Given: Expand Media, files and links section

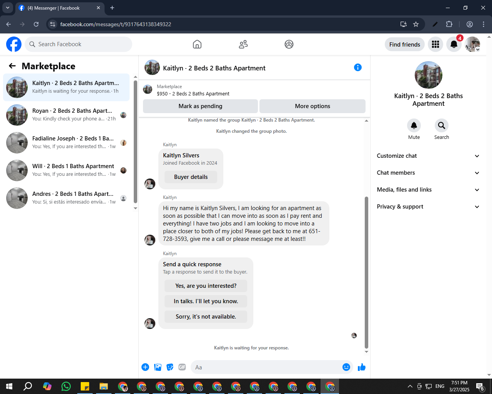Looking at the screenshot, I should coord(428,190).
